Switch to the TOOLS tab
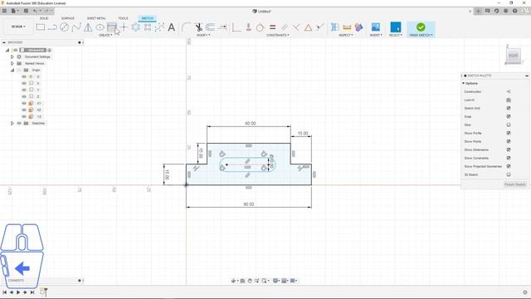This screenshot has height=299, width=531. click(123, 18)
